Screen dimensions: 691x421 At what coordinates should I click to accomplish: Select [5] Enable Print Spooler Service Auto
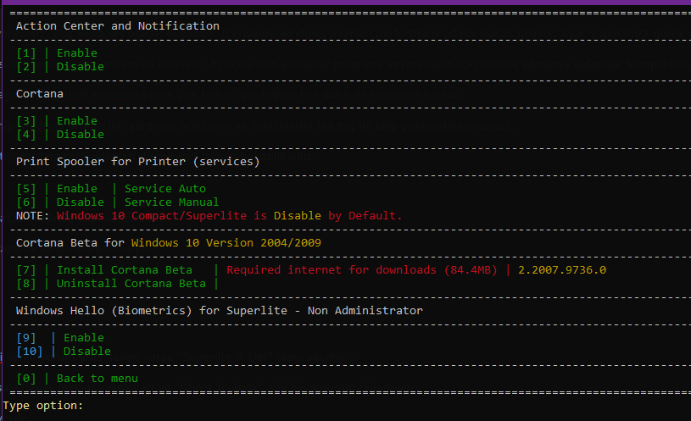tap(111, 189)
